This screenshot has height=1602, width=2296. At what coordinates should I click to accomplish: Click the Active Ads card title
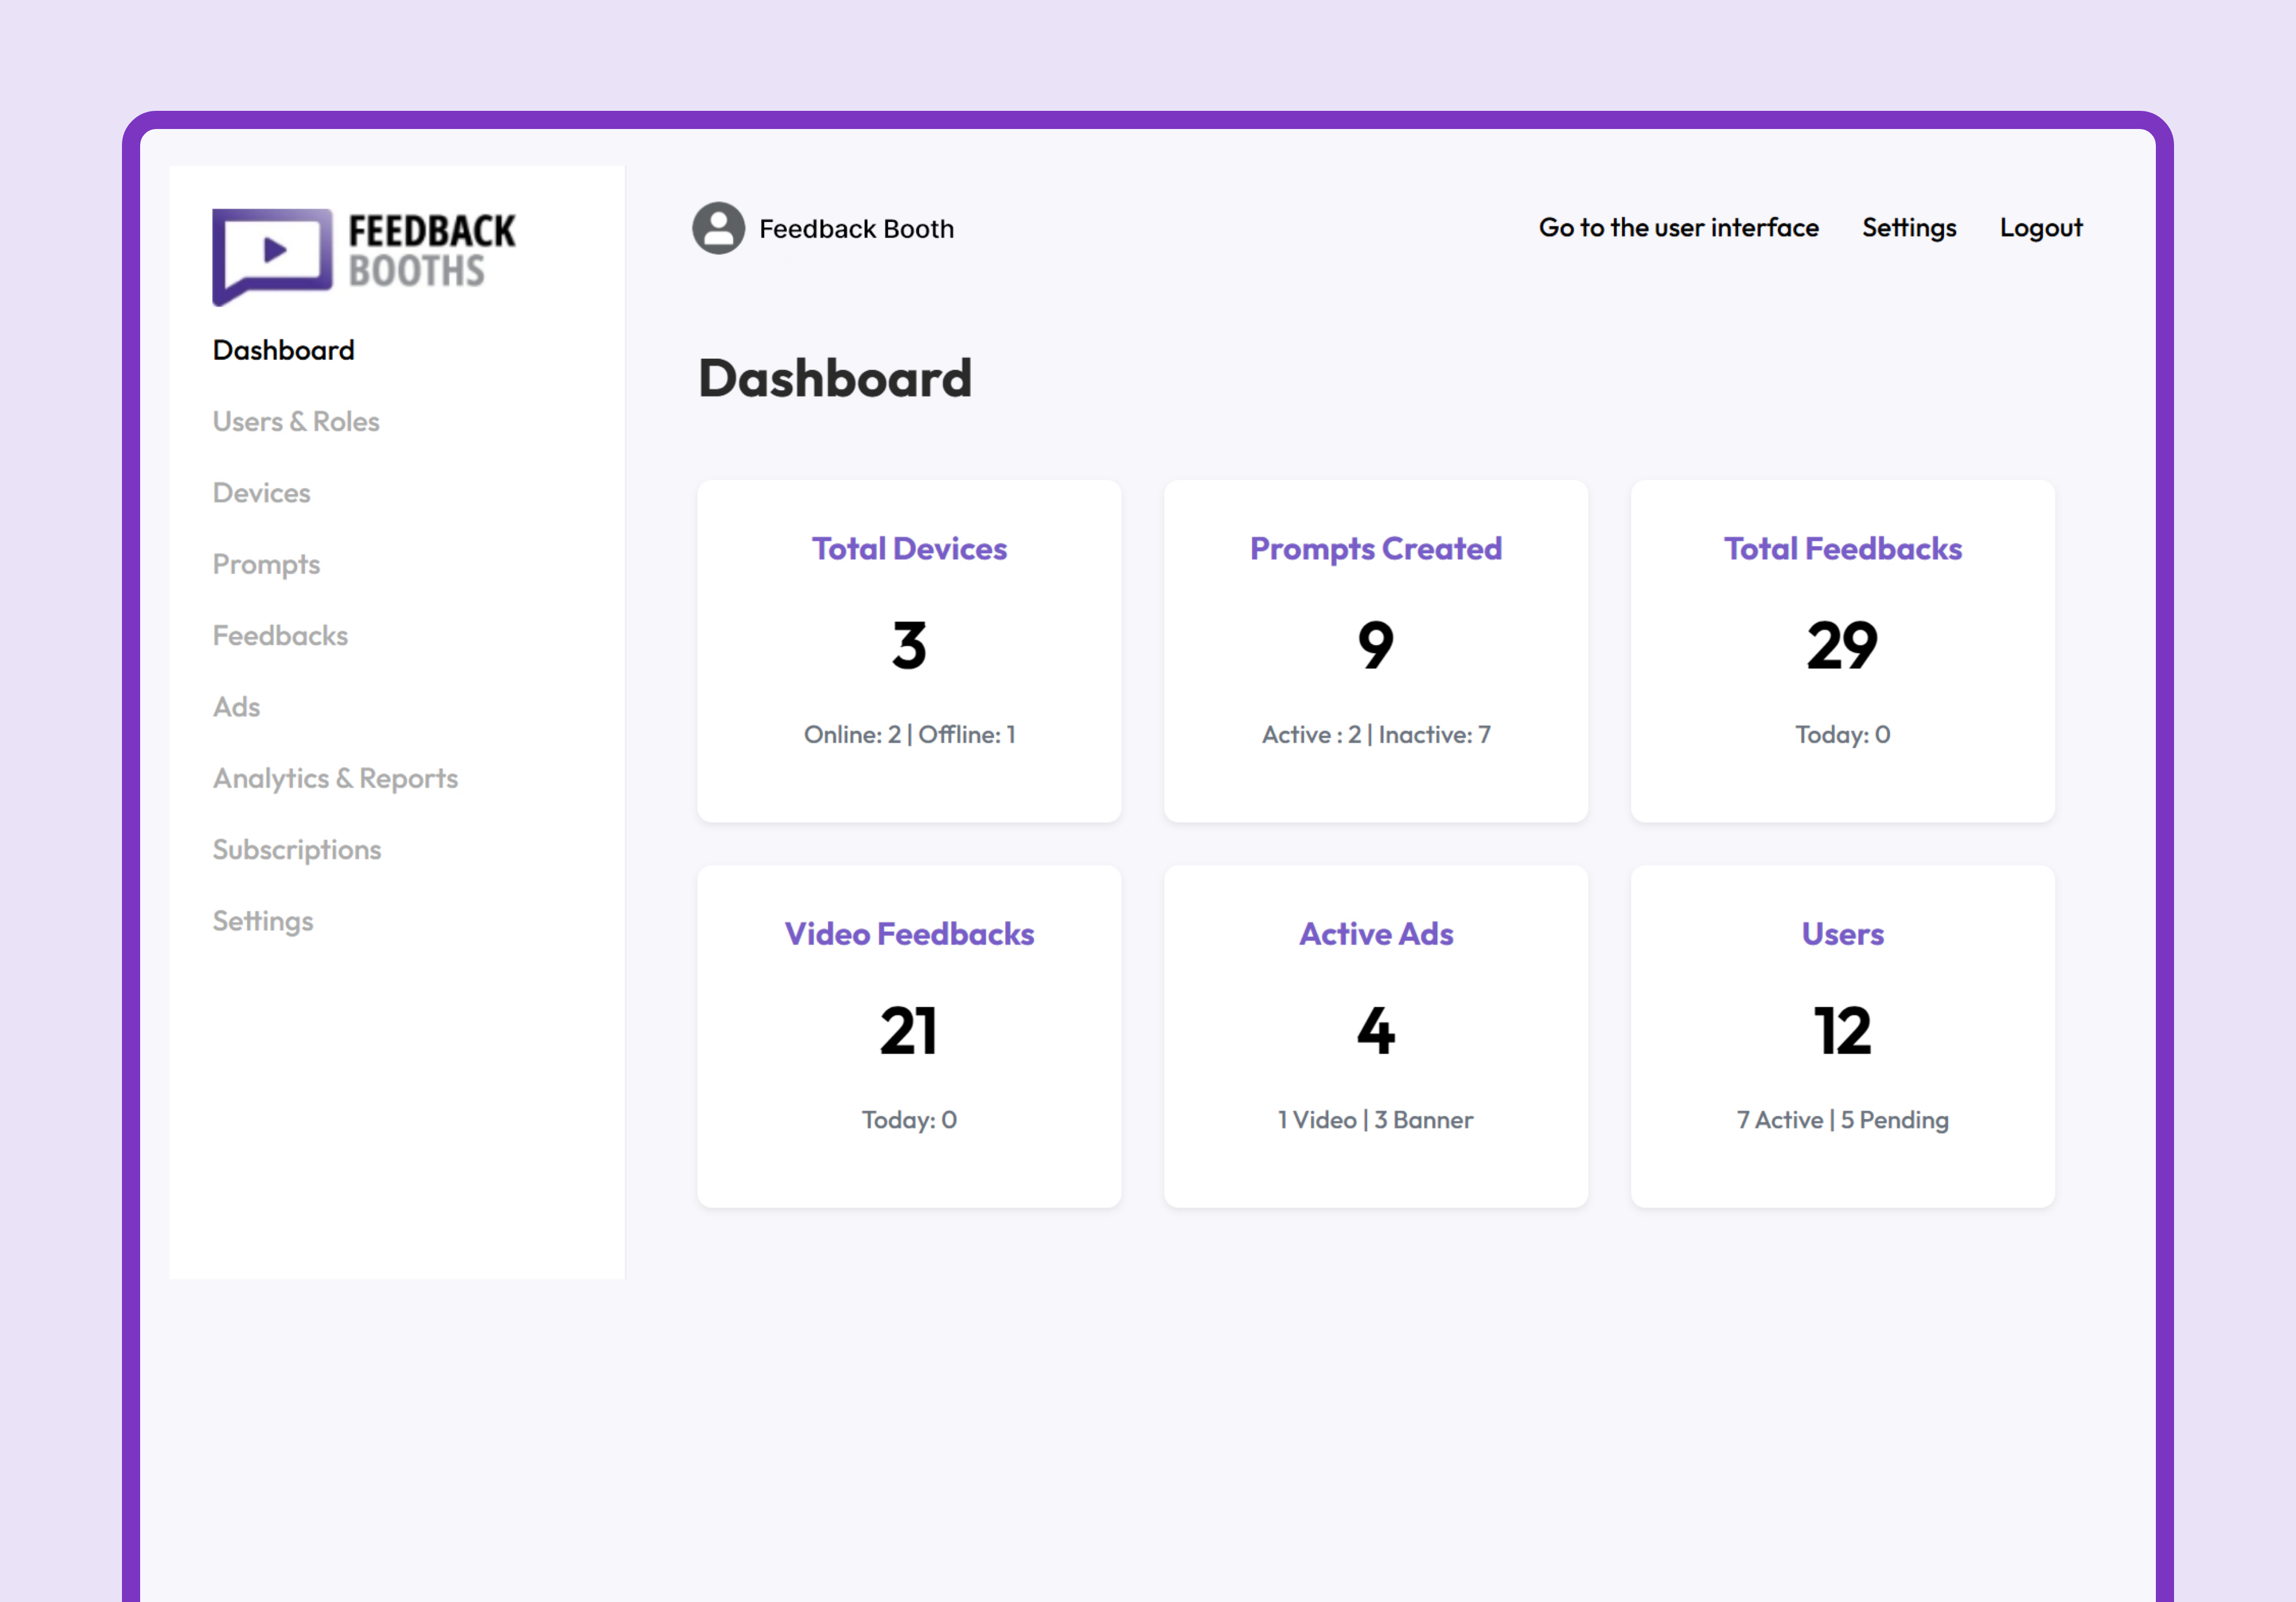tap(1376, 934)
